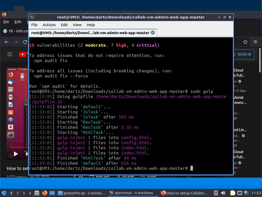Open clipboard manager tray icon

233,193
